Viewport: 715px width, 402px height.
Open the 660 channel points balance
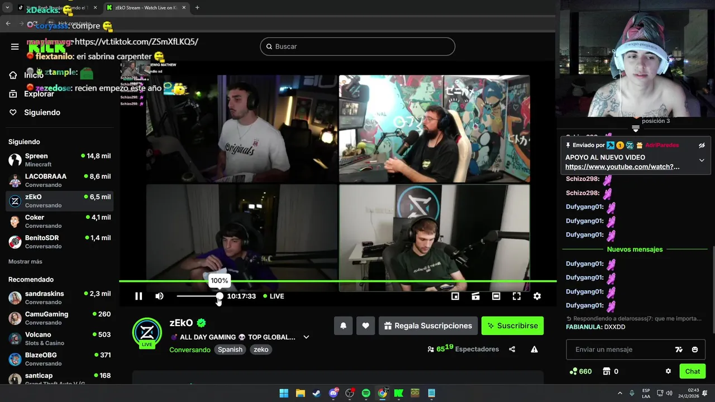(580, 371)
